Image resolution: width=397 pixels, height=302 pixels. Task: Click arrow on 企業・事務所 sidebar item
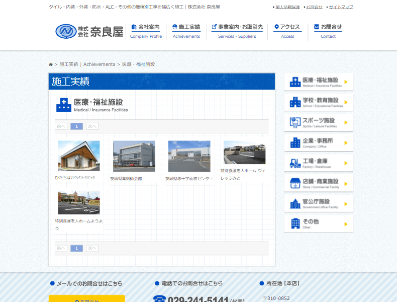point(346,143)
